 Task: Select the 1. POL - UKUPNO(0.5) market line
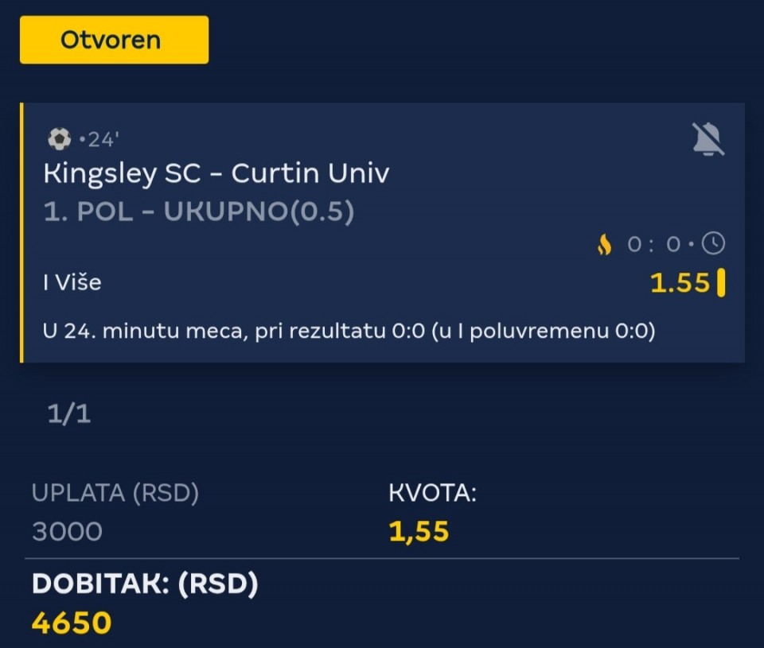[199, 213]
